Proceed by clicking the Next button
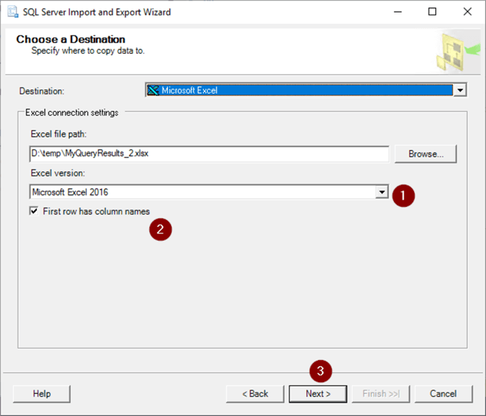 pyautogui.click(x=317, y=394)
